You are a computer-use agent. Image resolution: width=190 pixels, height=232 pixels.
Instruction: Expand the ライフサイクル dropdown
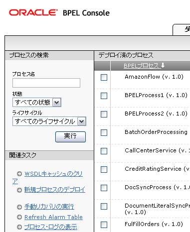(x=49, y=121)
